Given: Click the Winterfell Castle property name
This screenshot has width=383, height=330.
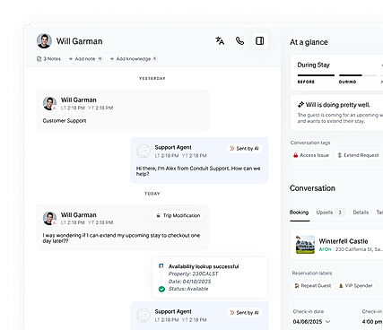Looking at the screenshot, I should [x=344, y=241].
